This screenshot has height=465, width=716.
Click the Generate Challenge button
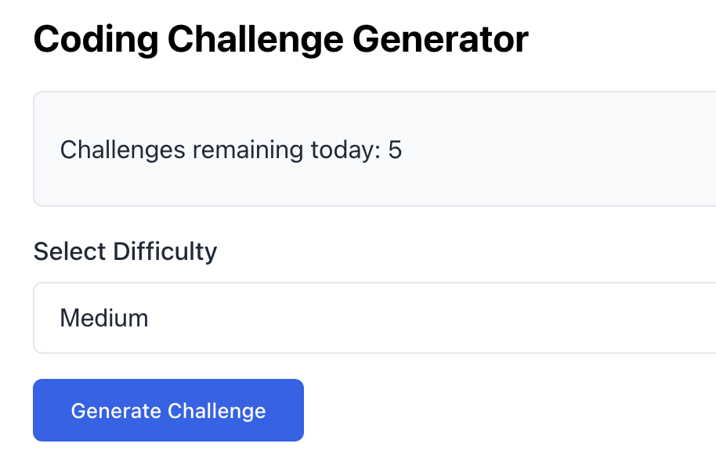[x=168, y=411]
